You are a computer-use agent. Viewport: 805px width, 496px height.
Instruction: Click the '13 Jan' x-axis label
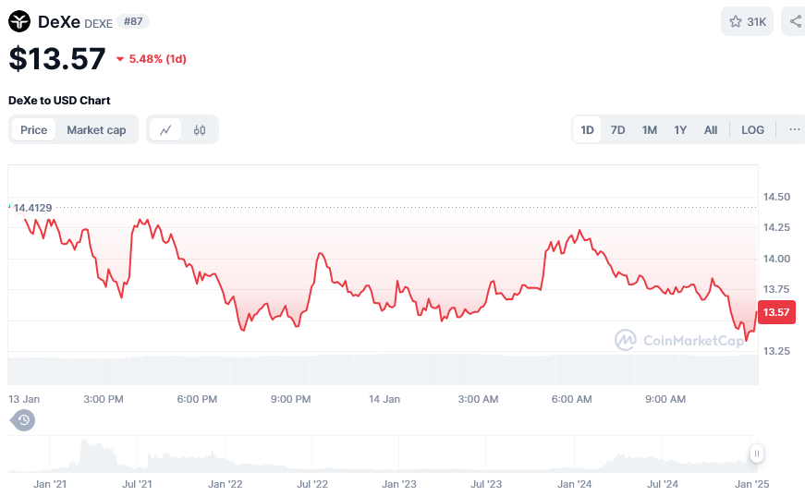pos(24,399)
